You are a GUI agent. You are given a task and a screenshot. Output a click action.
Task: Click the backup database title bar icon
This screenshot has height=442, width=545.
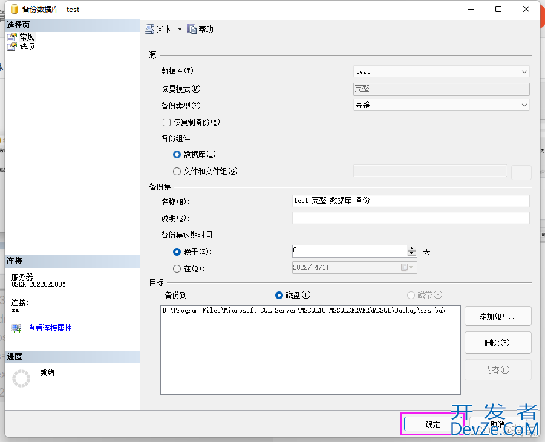point(15,10)
